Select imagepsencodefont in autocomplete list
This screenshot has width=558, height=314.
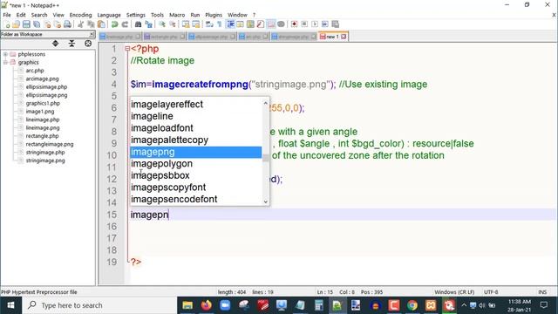click(x=195, y=200)
